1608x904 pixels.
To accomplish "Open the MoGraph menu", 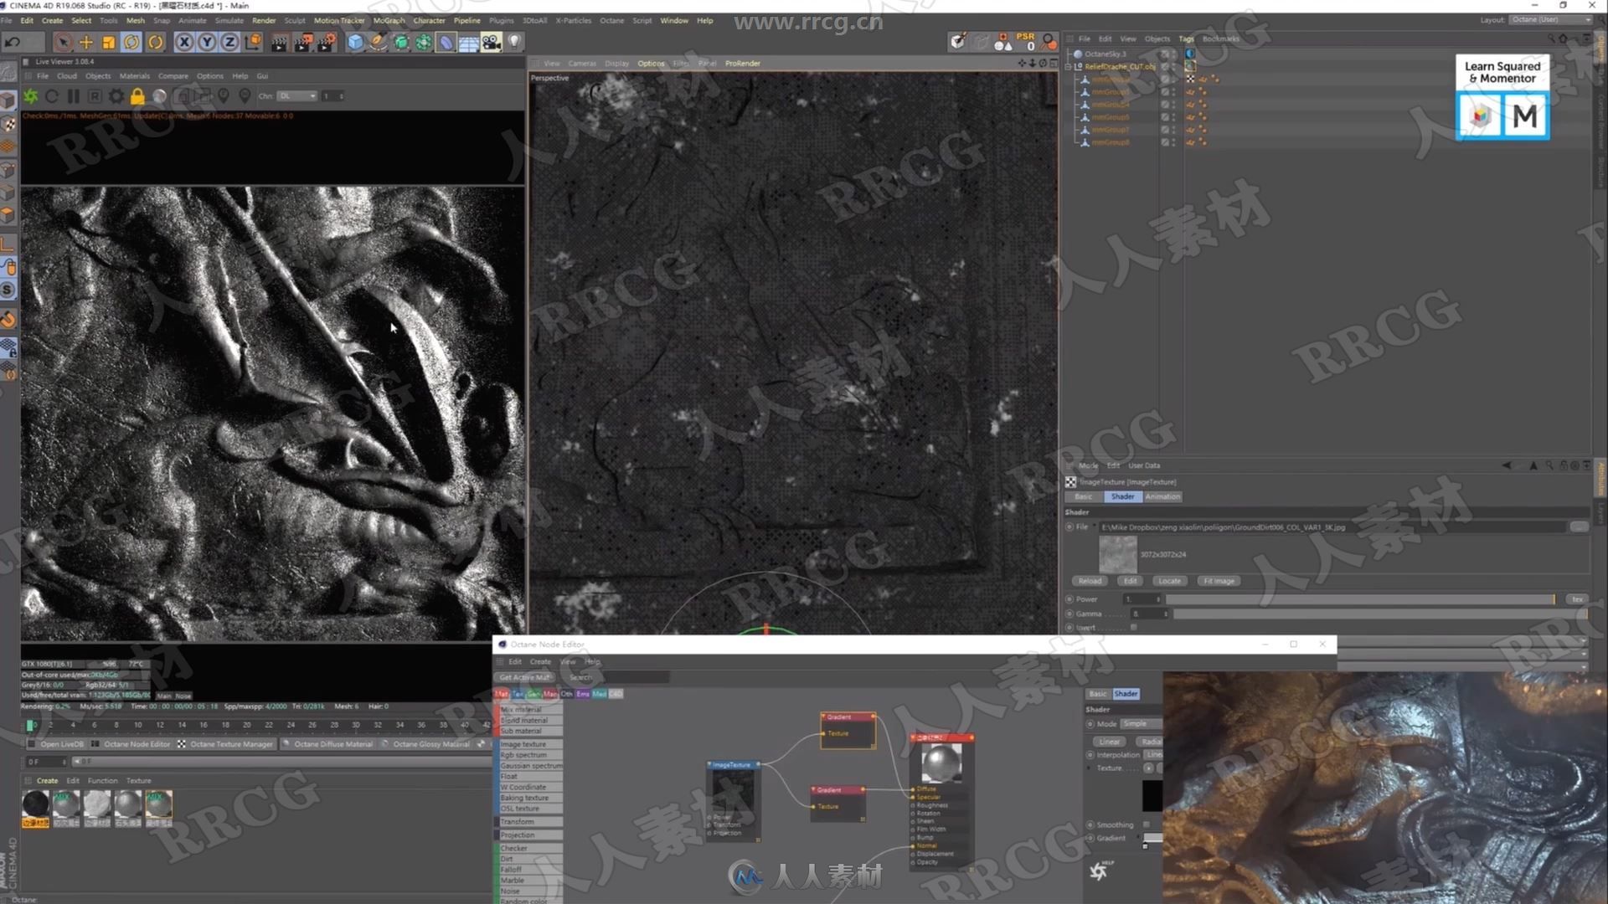I will 389,20.
